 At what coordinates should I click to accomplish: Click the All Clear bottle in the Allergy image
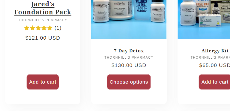pyautogui.click(x=188, y=13)
